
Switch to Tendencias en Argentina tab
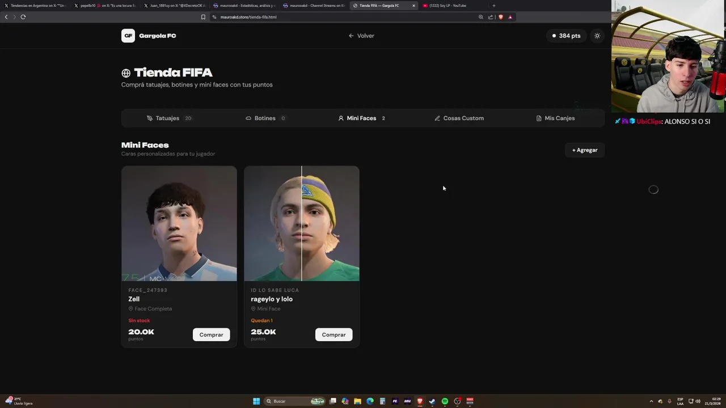(x=35, y=6)
